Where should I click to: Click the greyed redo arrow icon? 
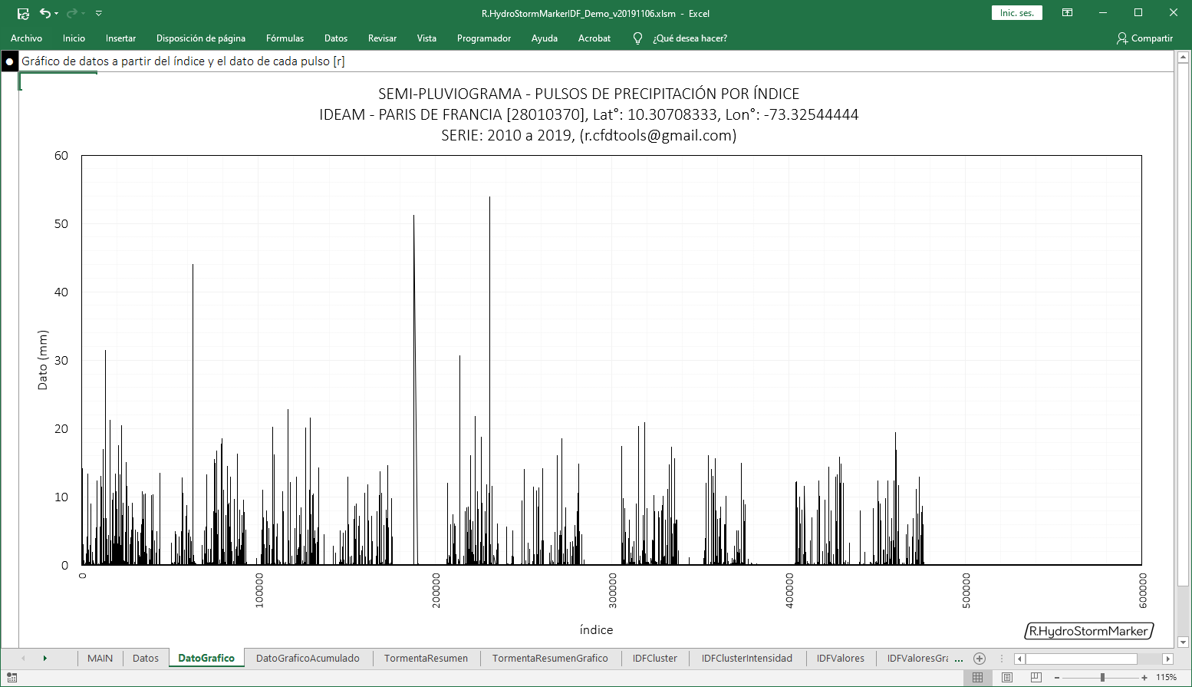pyautogui.click(x=72, y=13)
